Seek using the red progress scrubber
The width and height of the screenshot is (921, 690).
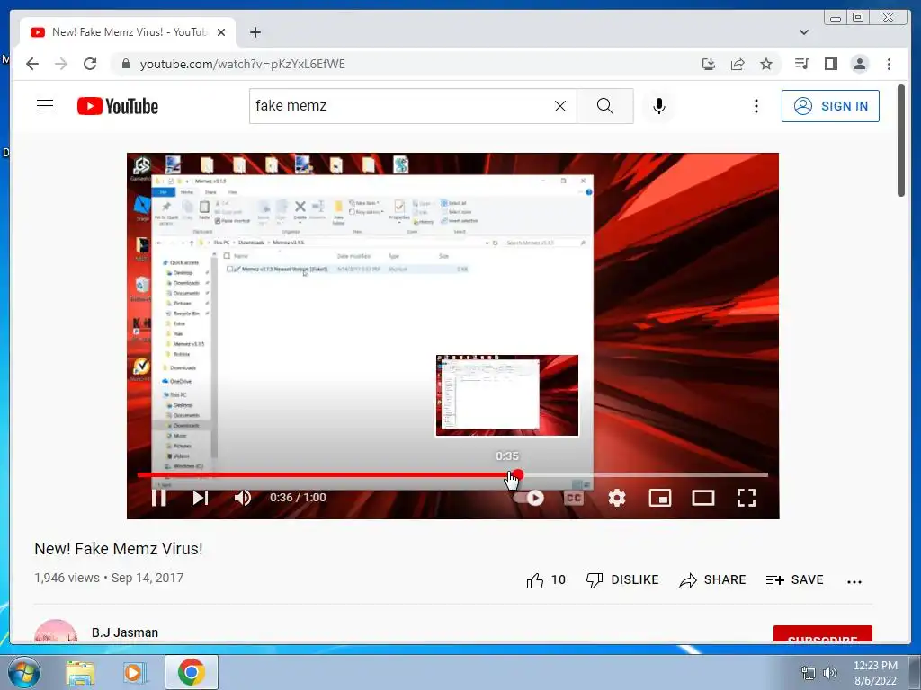coord(517,474)
